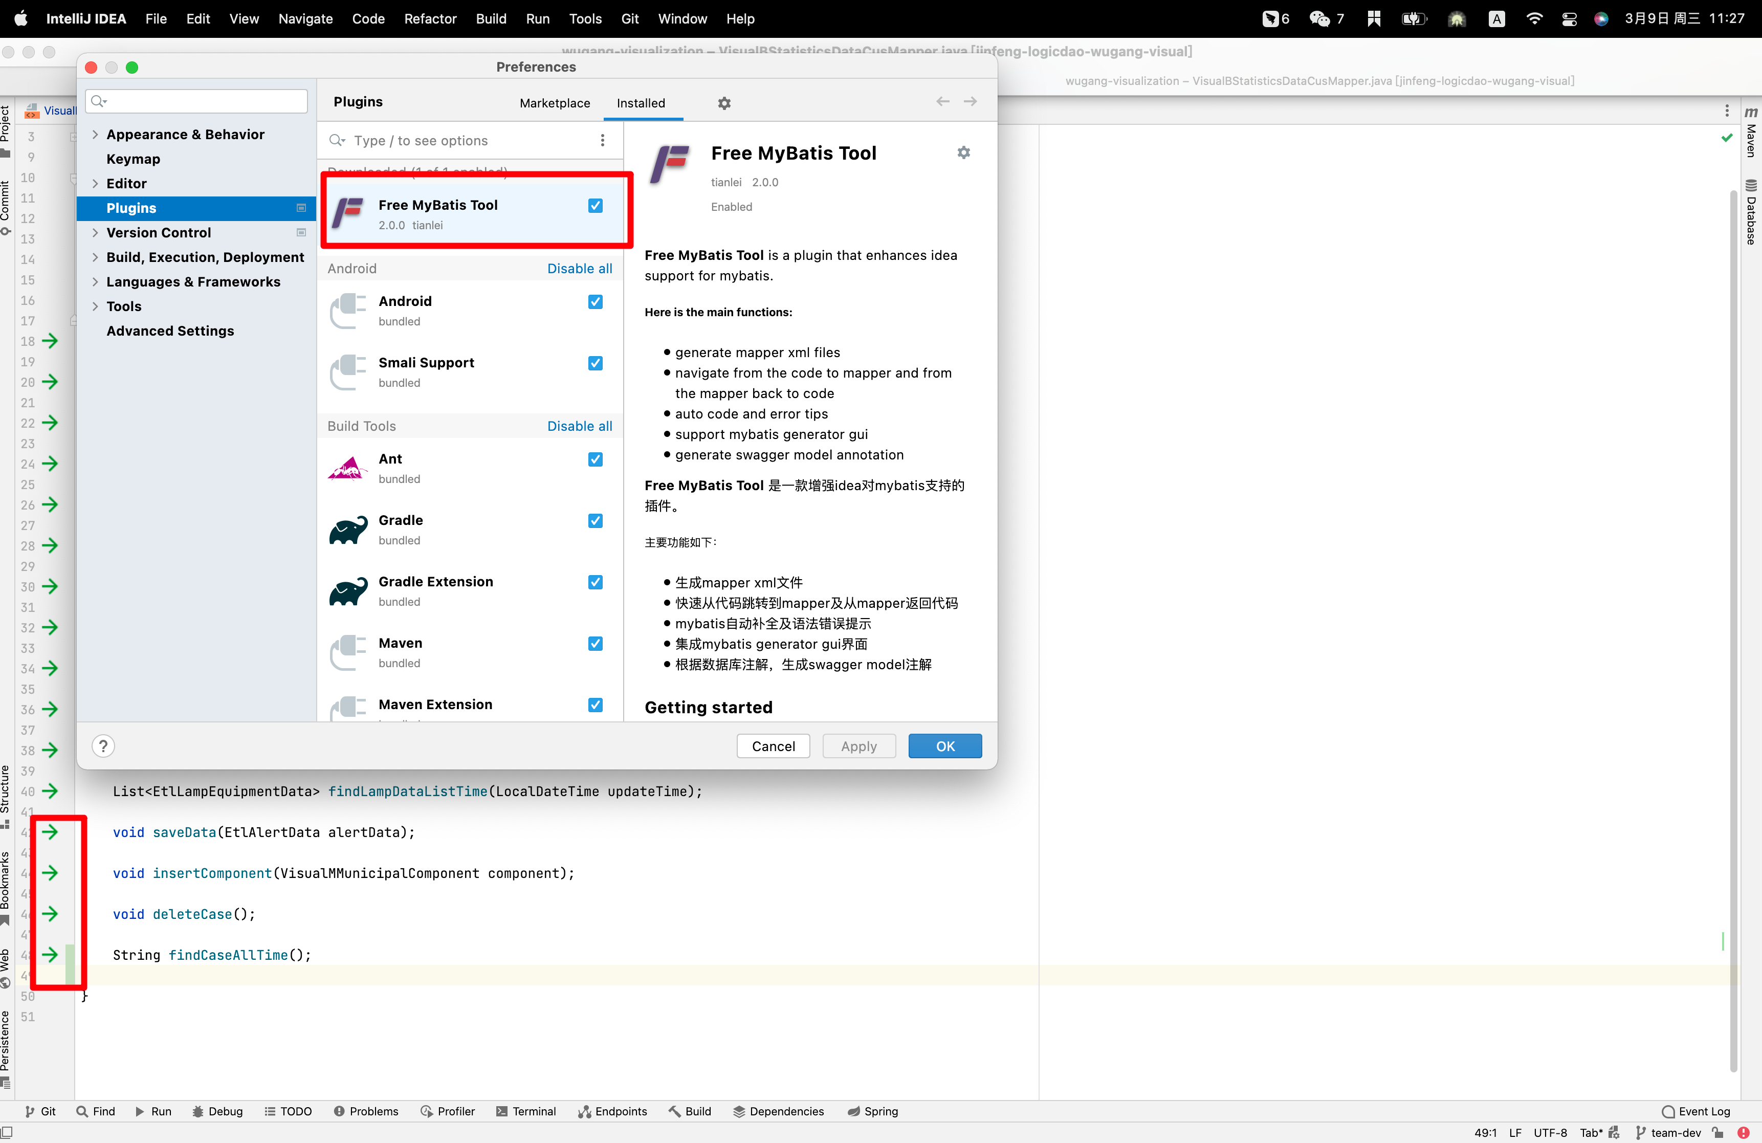Uncheck the Free MyBatis Tool plugin

pos(595,206)
